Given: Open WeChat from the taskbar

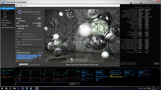Looking at the screenshot, I should [x=15, y=88].
